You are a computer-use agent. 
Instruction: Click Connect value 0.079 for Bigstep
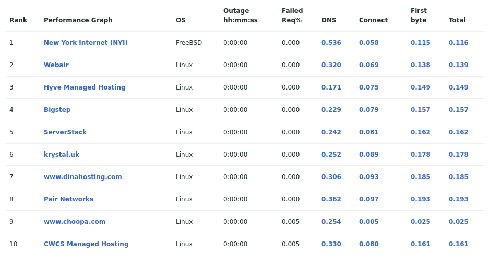[x=369, y=110]
